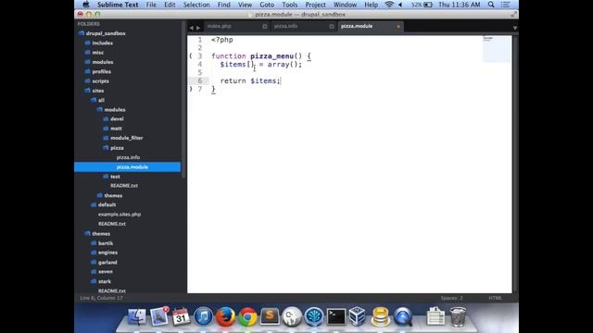Go to previous tab with left arrow

192,28
